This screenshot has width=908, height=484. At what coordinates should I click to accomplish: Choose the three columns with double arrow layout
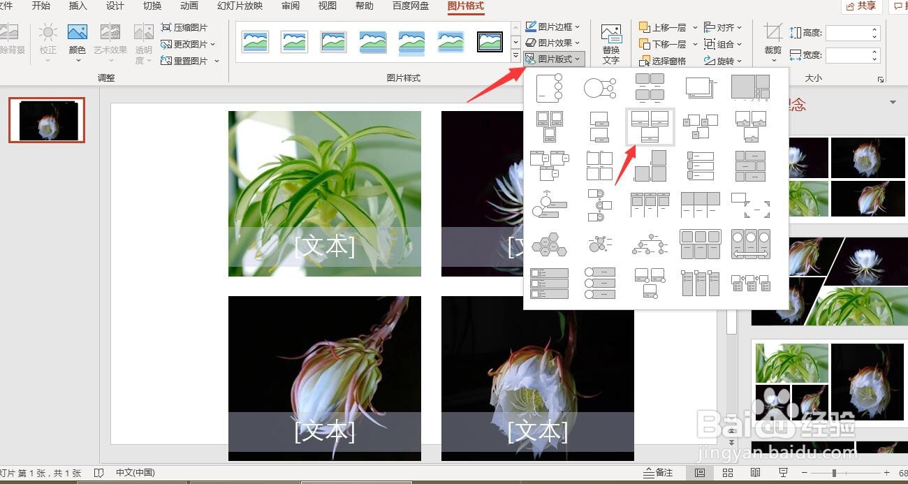pyautogui.click(x=750, y=244)
